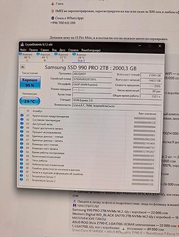Click the serial number field

tap(92, 79)
